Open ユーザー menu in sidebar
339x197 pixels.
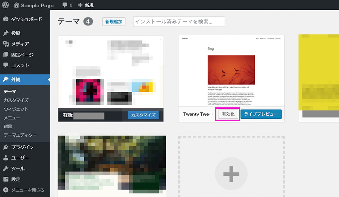[x=20, y=158]
